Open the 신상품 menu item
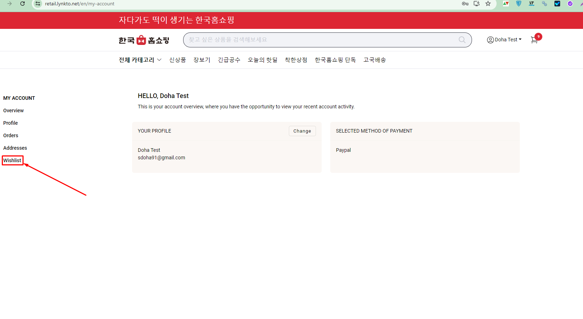The height and width of the screenshot is (319, 583). coord(177,60)
